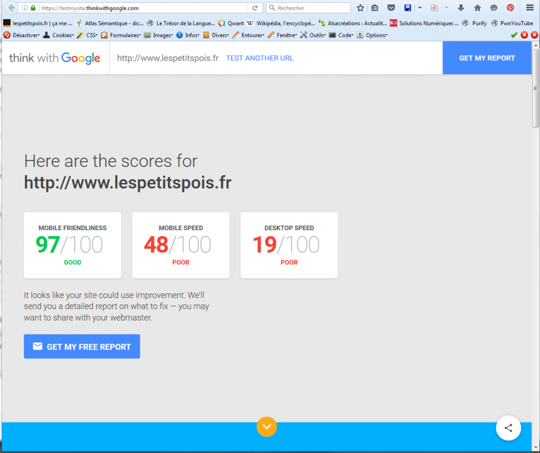
Task: Open Options developer toolbar menu
Action: pos(372,35)
